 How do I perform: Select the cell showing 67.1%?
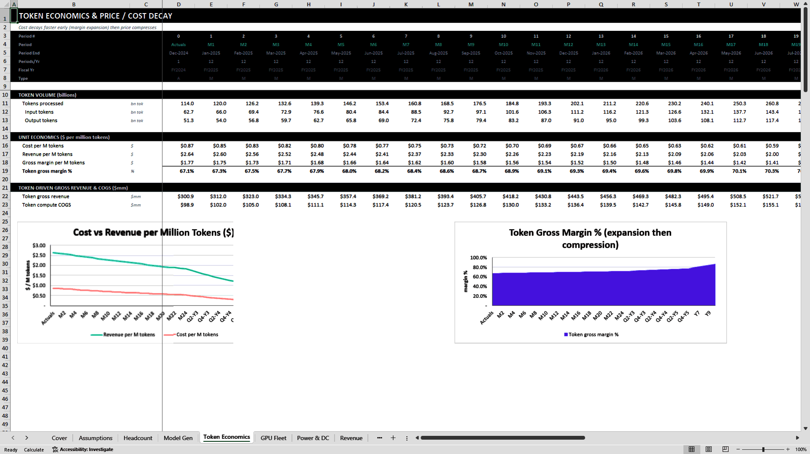178,171
